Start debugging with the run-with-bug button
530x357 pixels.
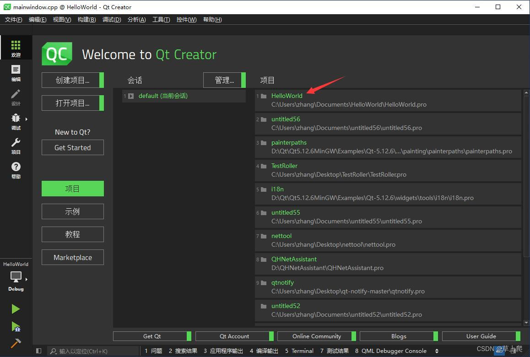point(16,326)
